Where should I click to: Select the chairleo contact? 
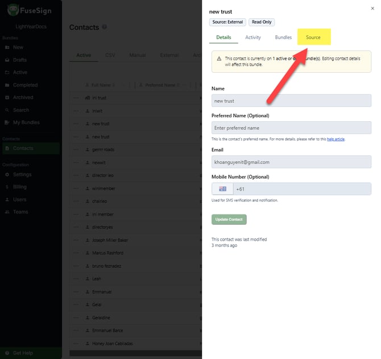135,201
